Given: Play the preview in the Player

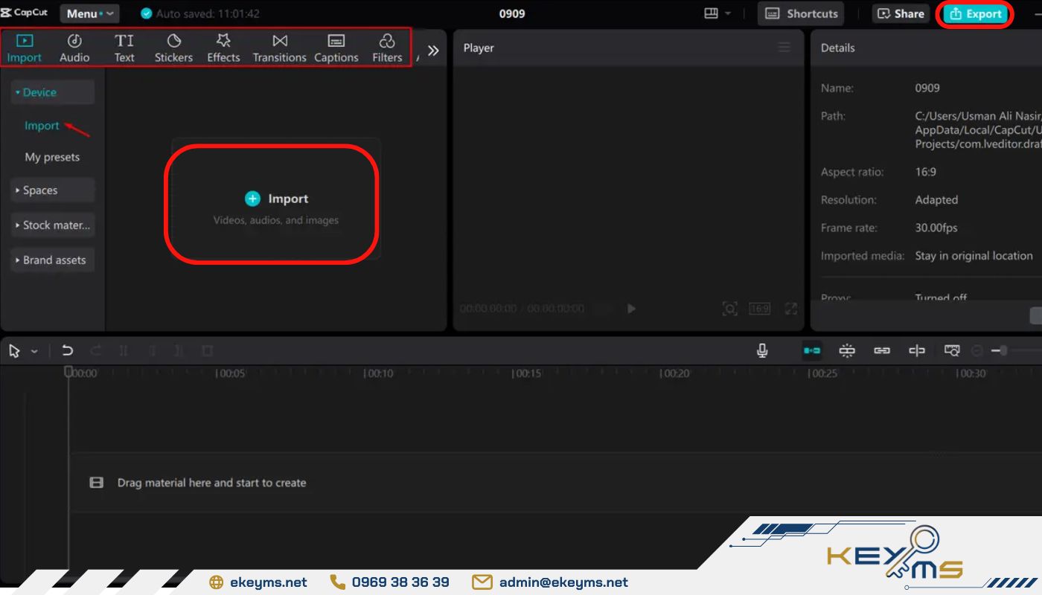Looking at the screenshot, I should pyautogui.click(x=631, y=308).
